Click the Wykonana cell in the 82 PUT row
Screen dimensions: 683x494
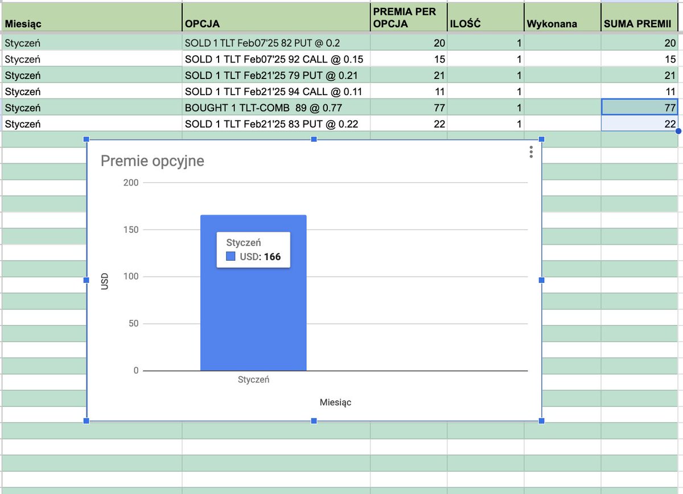point(562,43)
